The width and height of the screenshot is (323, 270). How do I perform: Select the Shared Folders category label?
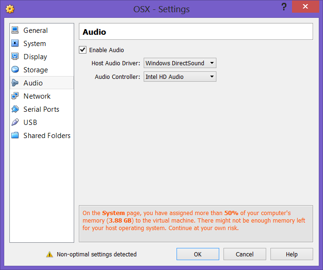pyautogui.click(x=47, y=136)
